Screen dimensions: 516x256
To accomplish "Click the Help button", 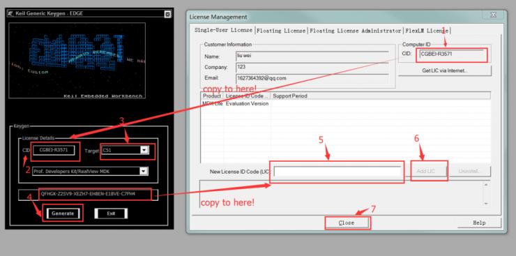I will tap(479, 223).
